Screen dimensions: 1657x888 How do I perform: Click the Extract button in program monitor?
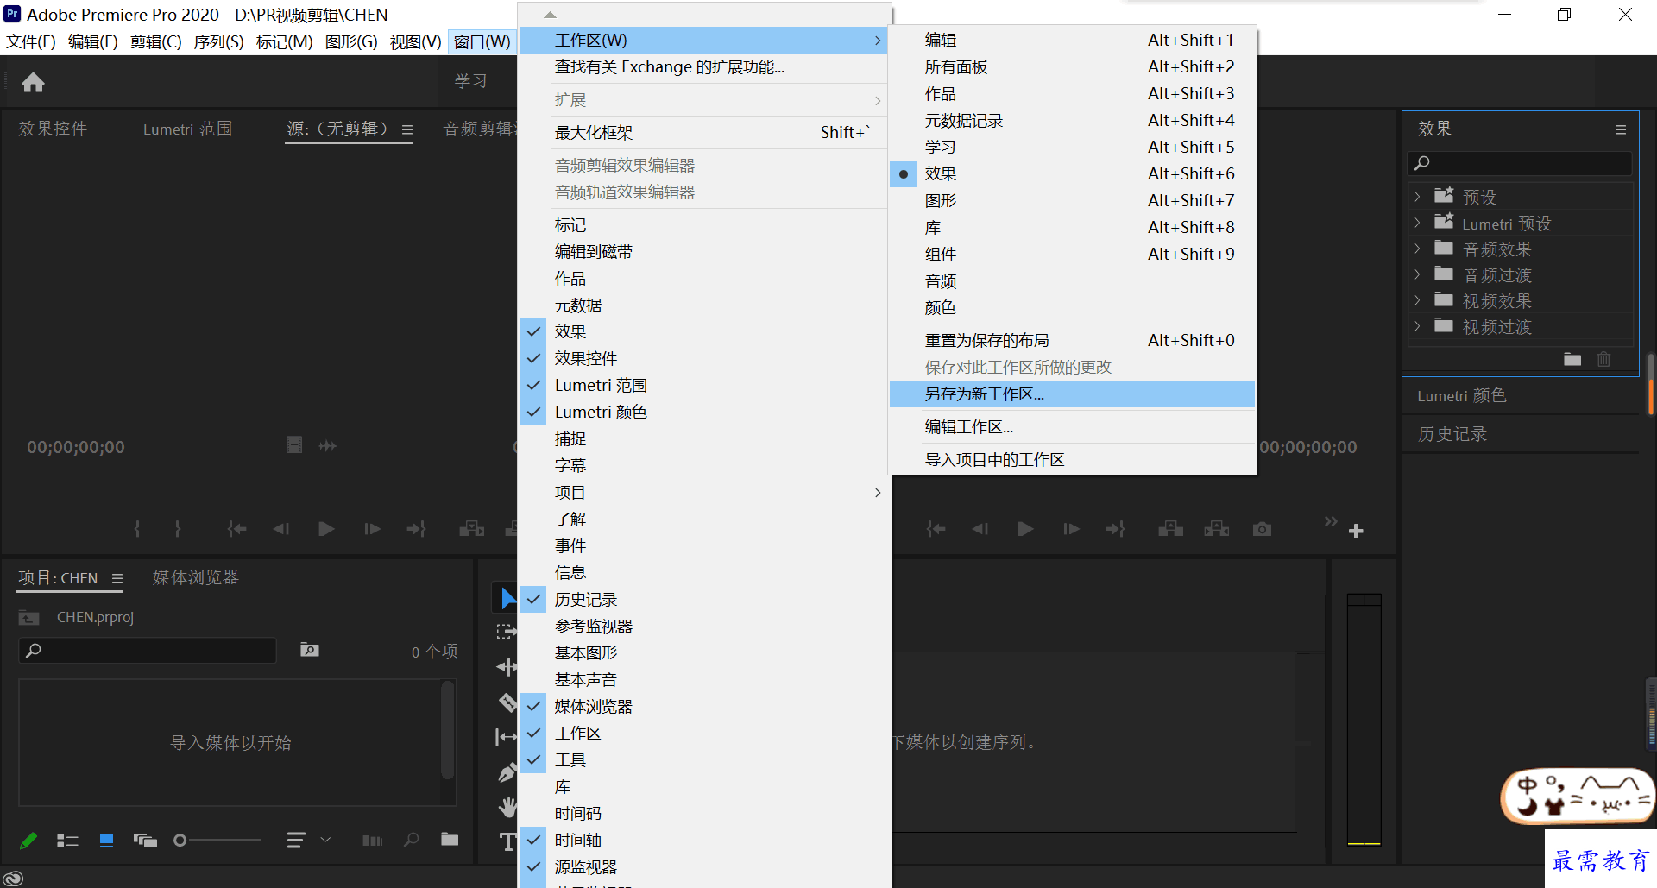(1216, 529)
